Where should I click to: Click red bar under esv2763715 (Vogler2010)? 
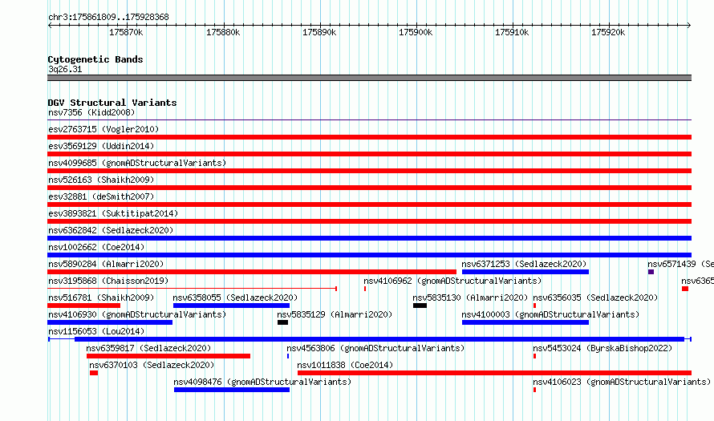(369, 137)
